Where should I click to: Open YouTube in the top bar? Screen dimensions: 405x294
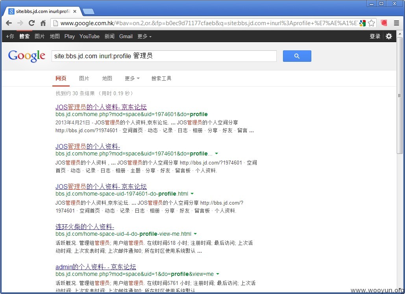[x=89, y=36]
